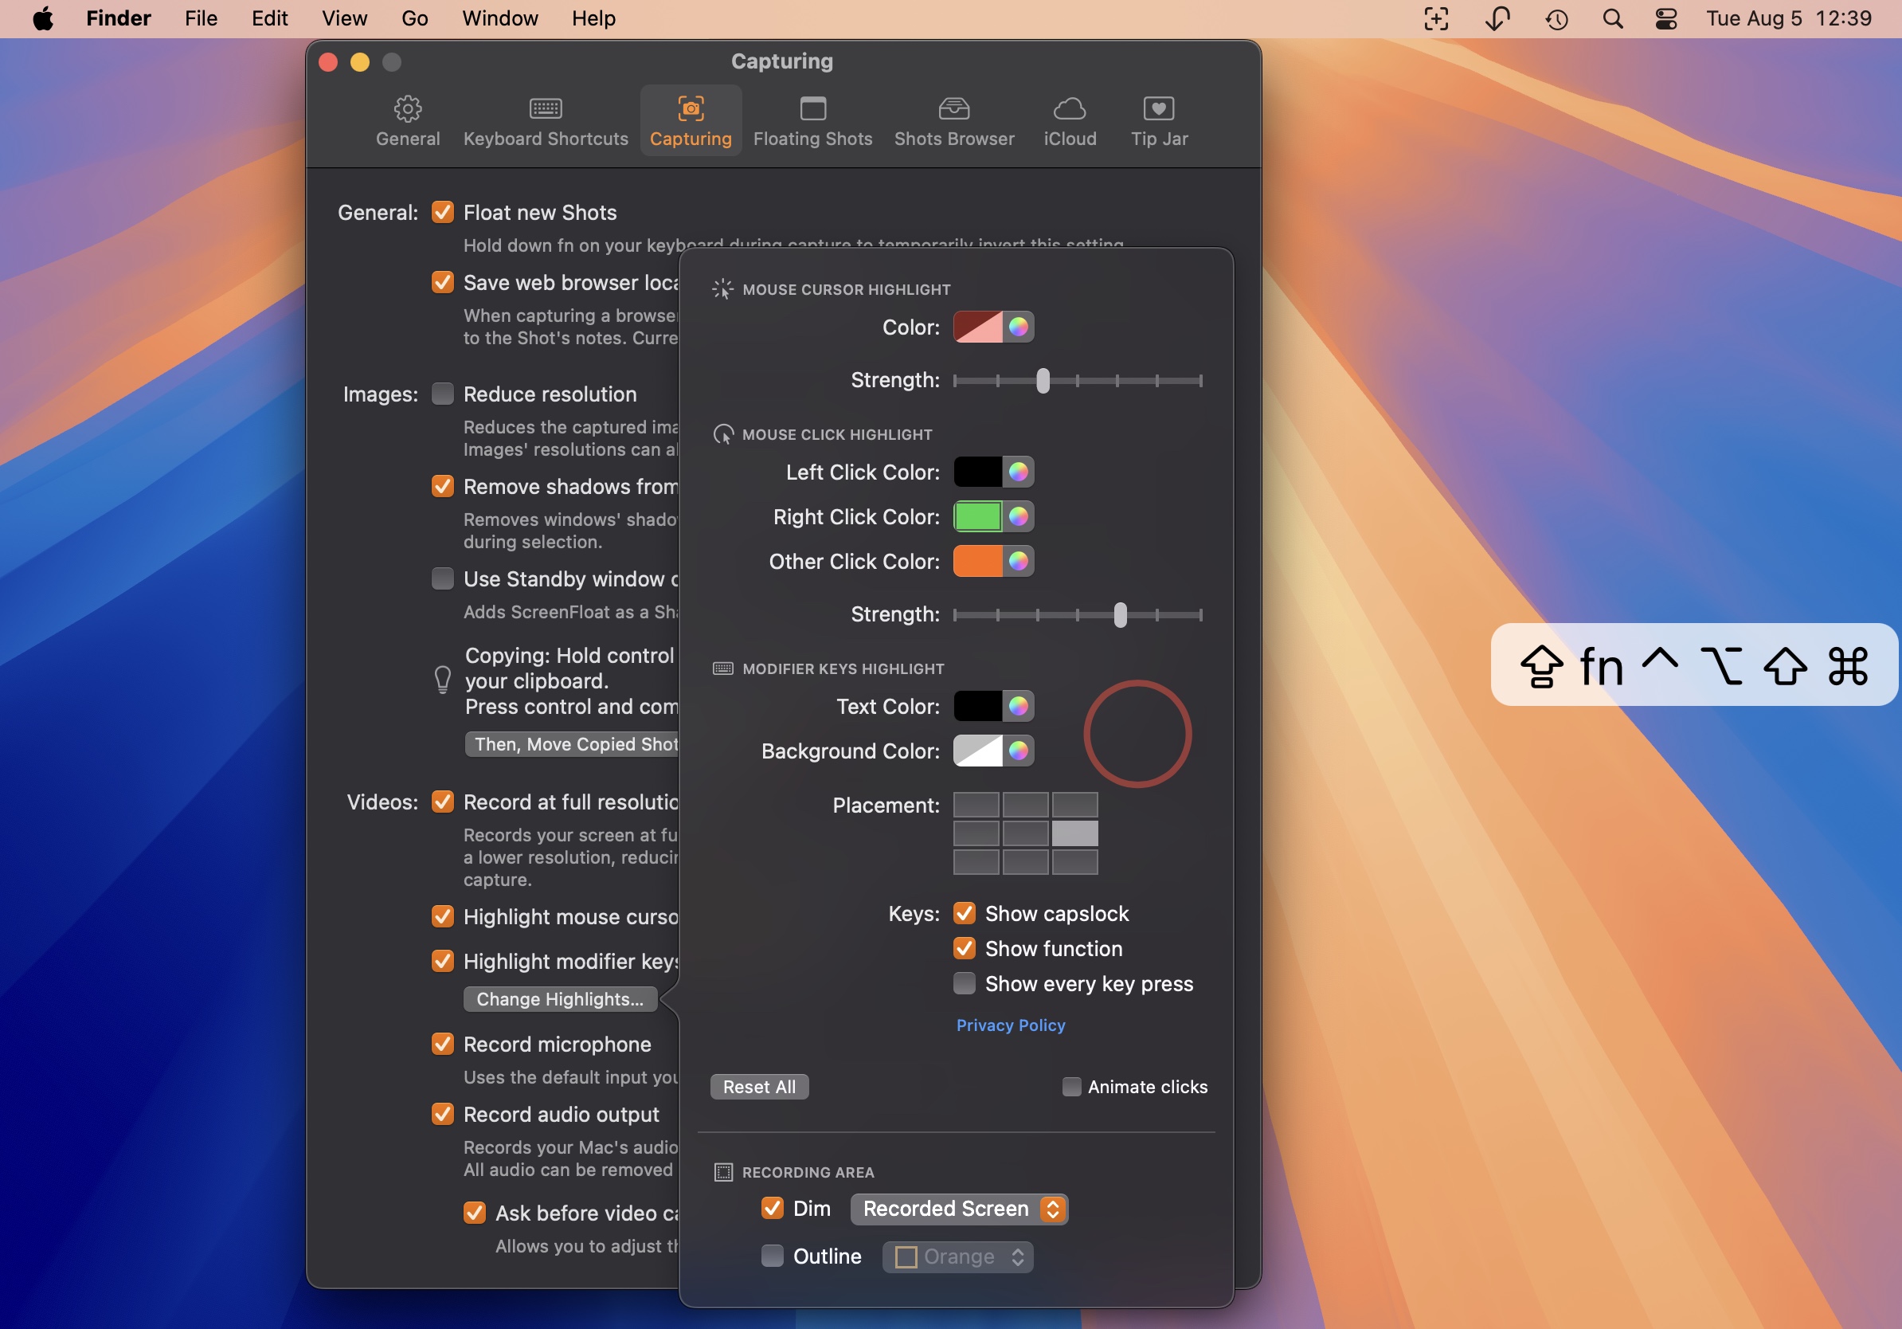Image resolution: width=1902 pixels, height=1329 pixels.
Task: Open the Shots Browser tab
Action: [x=953, y=121]
